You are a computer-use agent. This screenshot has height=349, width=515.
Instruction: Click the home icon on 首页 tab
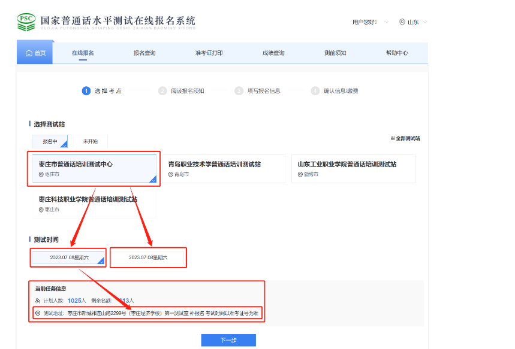point(29,53)
